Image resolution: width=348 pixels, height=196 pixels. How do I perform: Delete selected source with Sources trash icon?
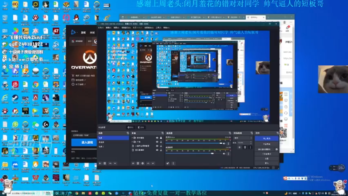138,163
